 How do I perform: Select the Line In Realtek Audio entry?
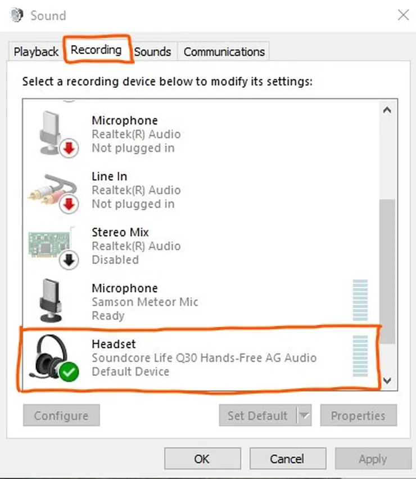(136, 190)
